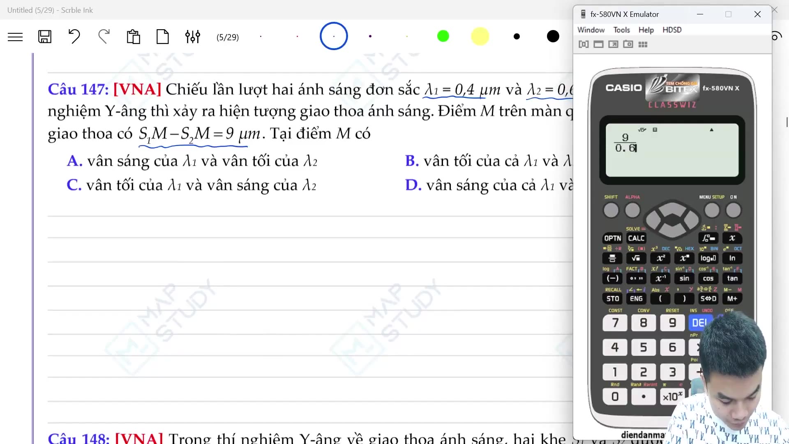
Task: Click the S⇔D toggle calculator key
Action: point(708,299)
